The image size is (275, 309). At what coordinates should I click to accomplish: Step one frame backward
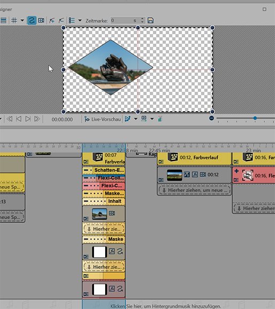(x=19, y=119)
